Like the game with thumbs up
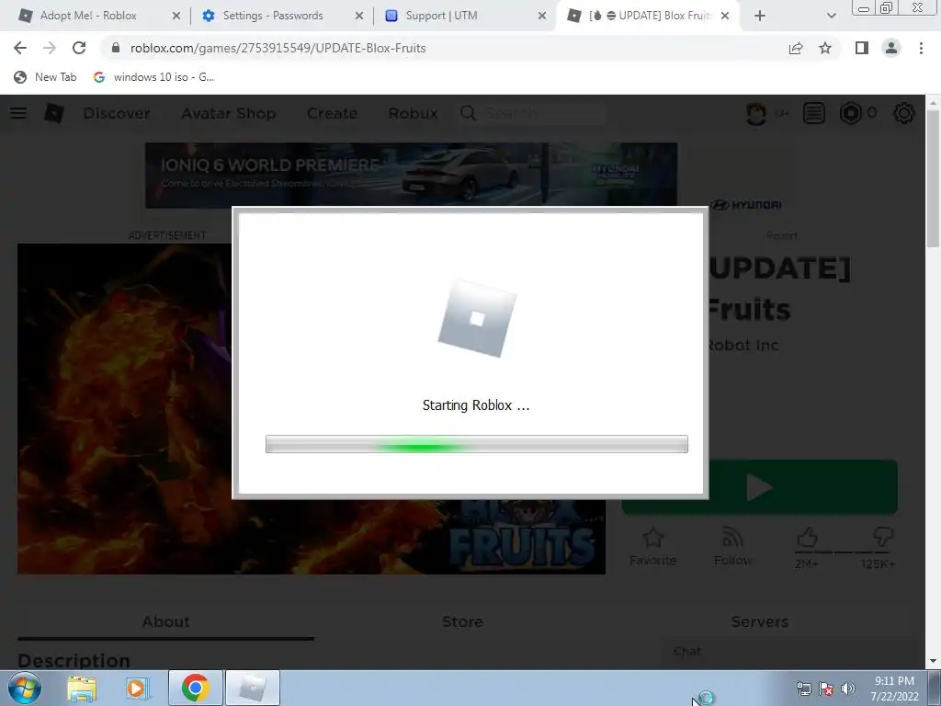This screenshot has width=941, height=706. 807,539
